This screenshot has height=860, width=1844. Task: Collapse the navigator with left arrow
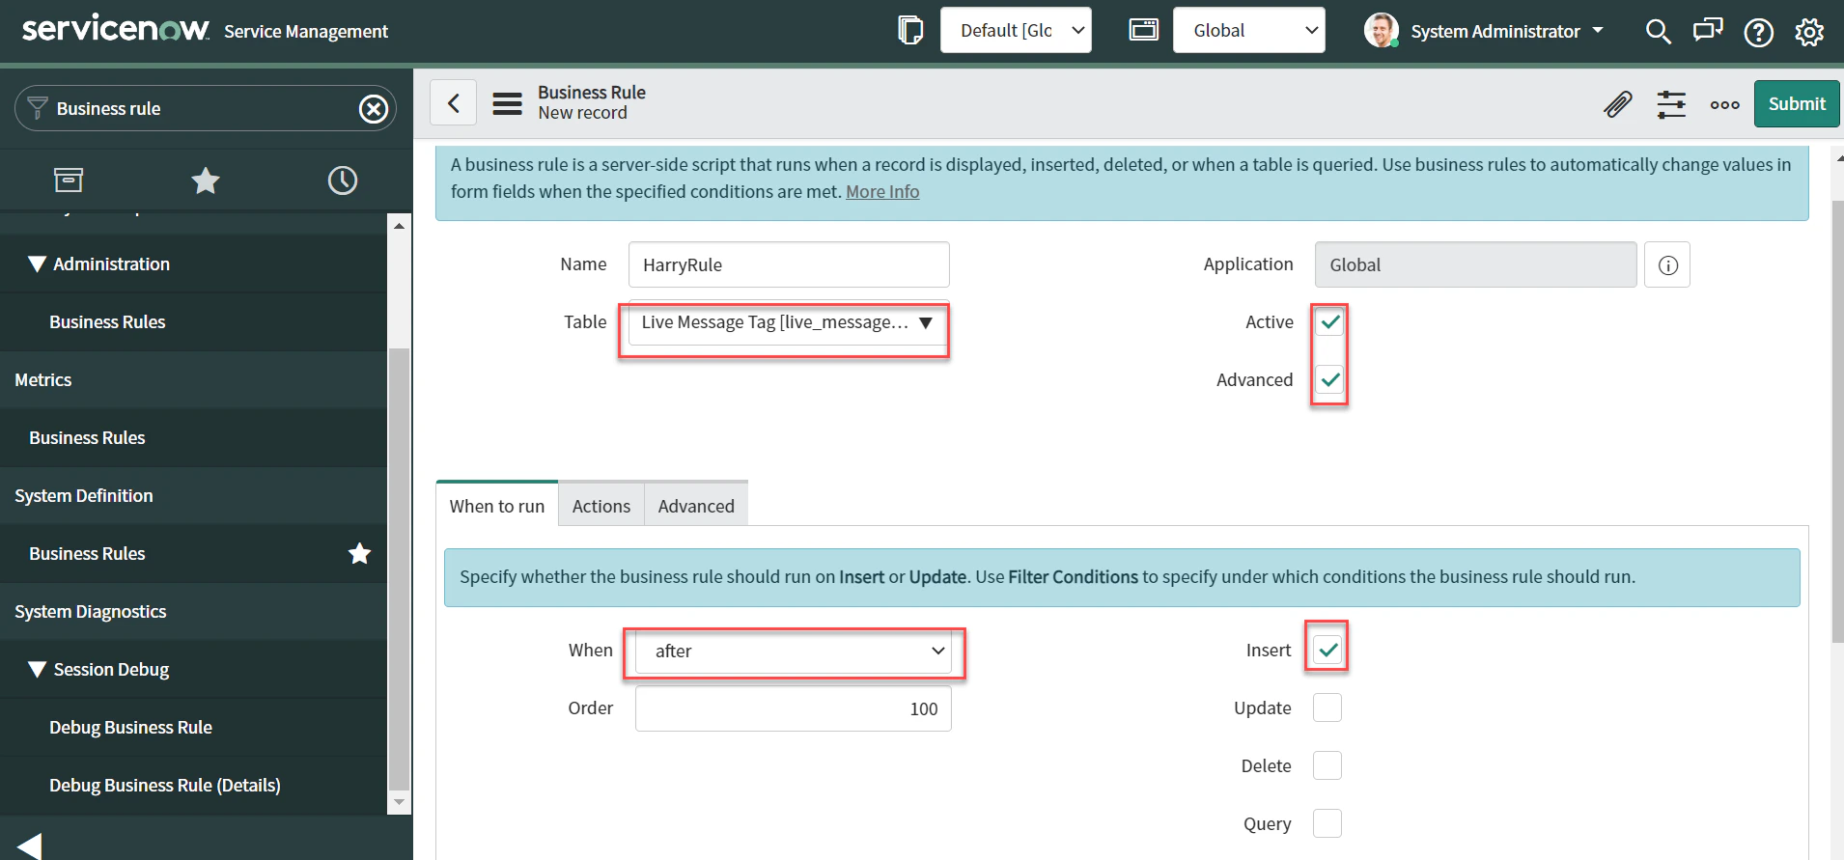coord(29,846)
